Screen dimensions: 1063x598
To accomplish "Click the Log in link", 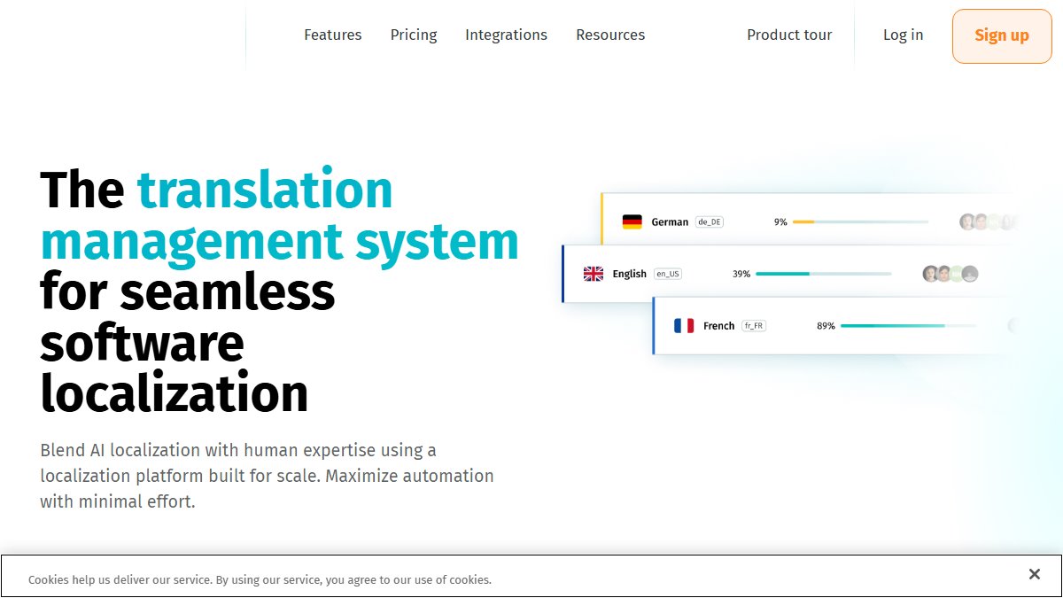I will pos(903,35).
